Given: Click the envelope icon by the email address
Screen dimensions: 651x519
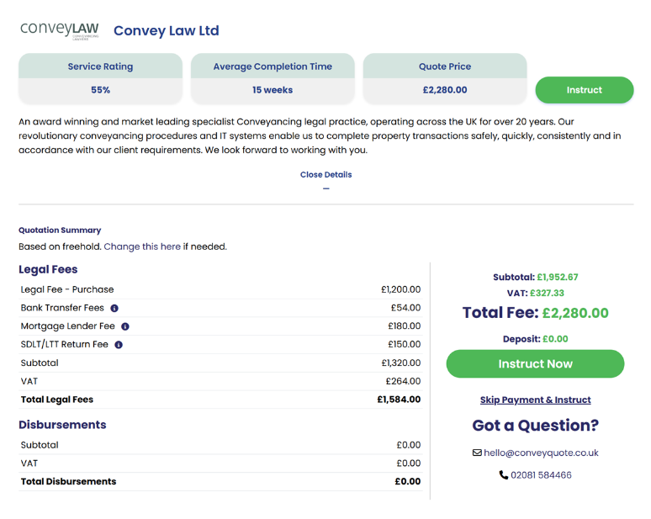Looking at the screenshot, I should (477, 453).
